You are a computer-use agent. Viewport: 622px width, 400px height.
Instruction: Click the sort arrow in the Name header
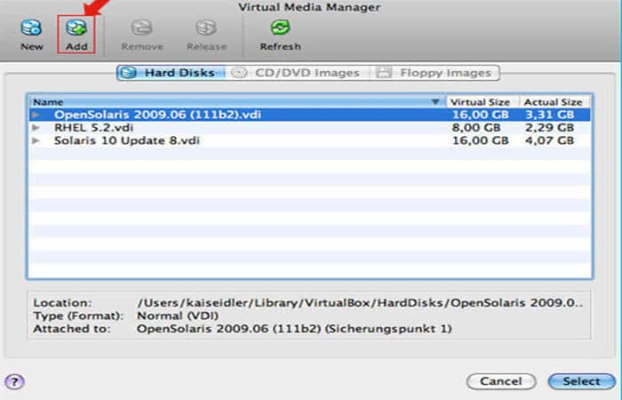click(x=435, y=102)
